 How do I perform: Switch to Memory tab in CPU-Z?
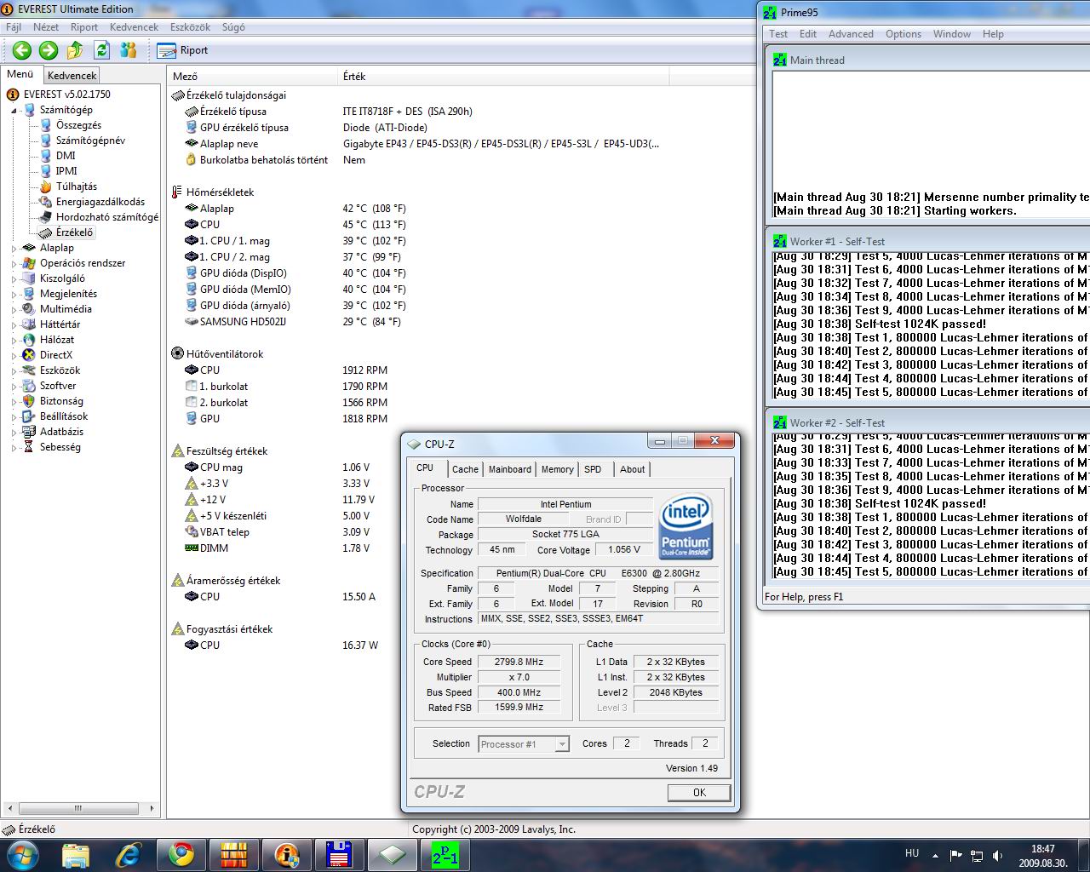coord(557,469)
